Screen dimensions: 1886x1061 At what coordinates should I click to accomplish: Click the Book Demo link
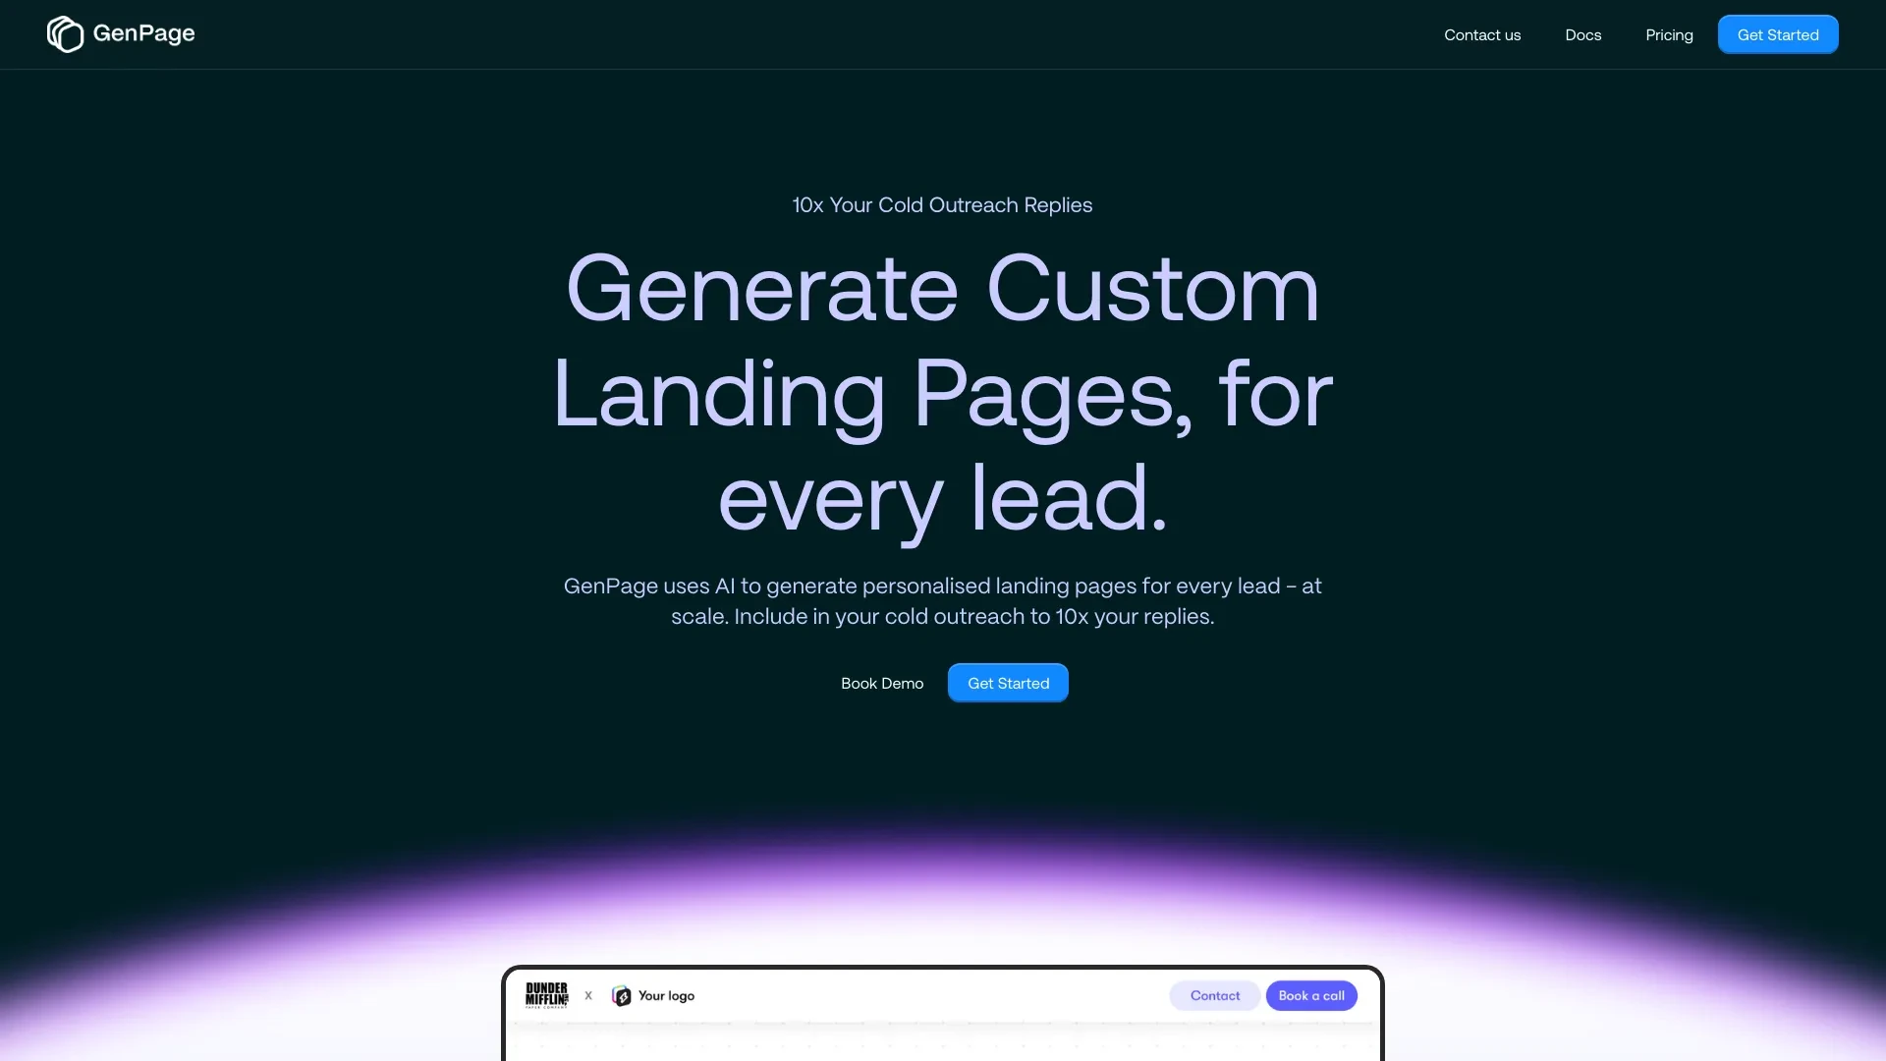tap(881, 682)
